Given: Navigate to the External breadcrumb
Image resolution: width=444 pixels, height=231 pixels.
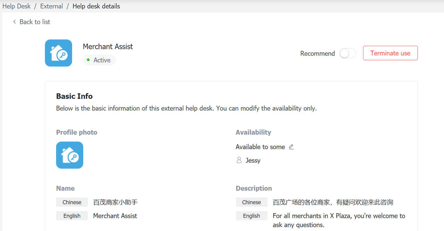Looking at the screenshot, I should (52, 6).
